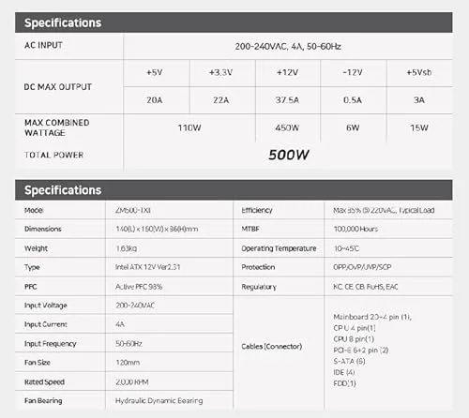Select the 'OPP/OVP/UVP/SCP' value

click(x=362, y=267)
